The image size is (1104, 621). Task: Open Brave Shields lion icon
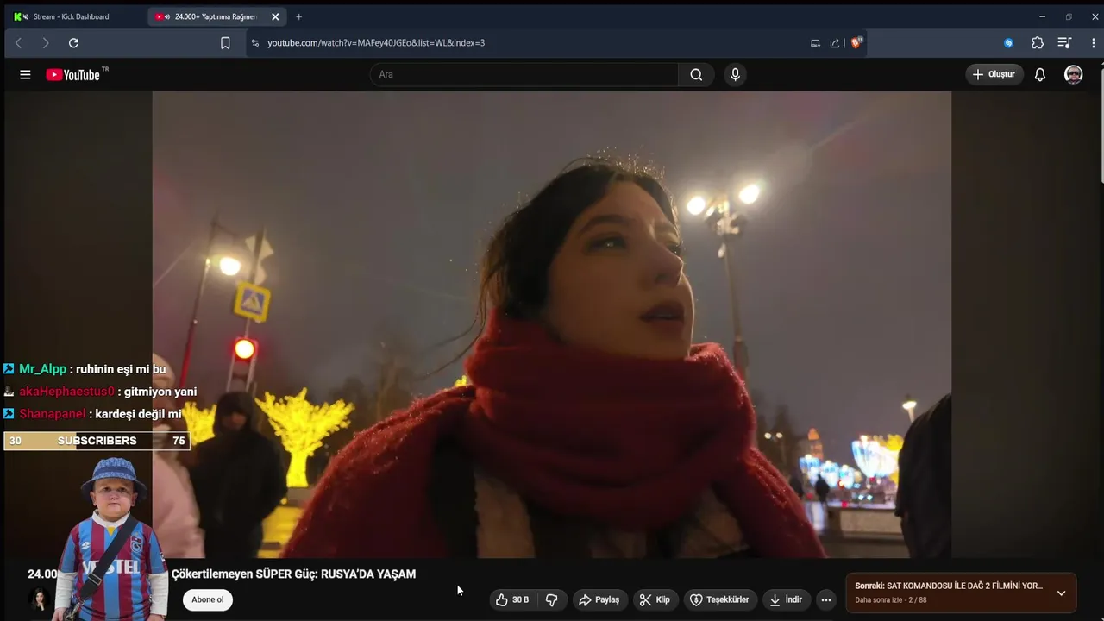tap(856, 43)
